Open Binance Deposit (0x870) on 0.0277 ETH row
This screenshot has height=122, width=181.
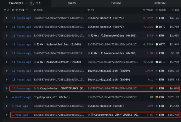point(106,18)
